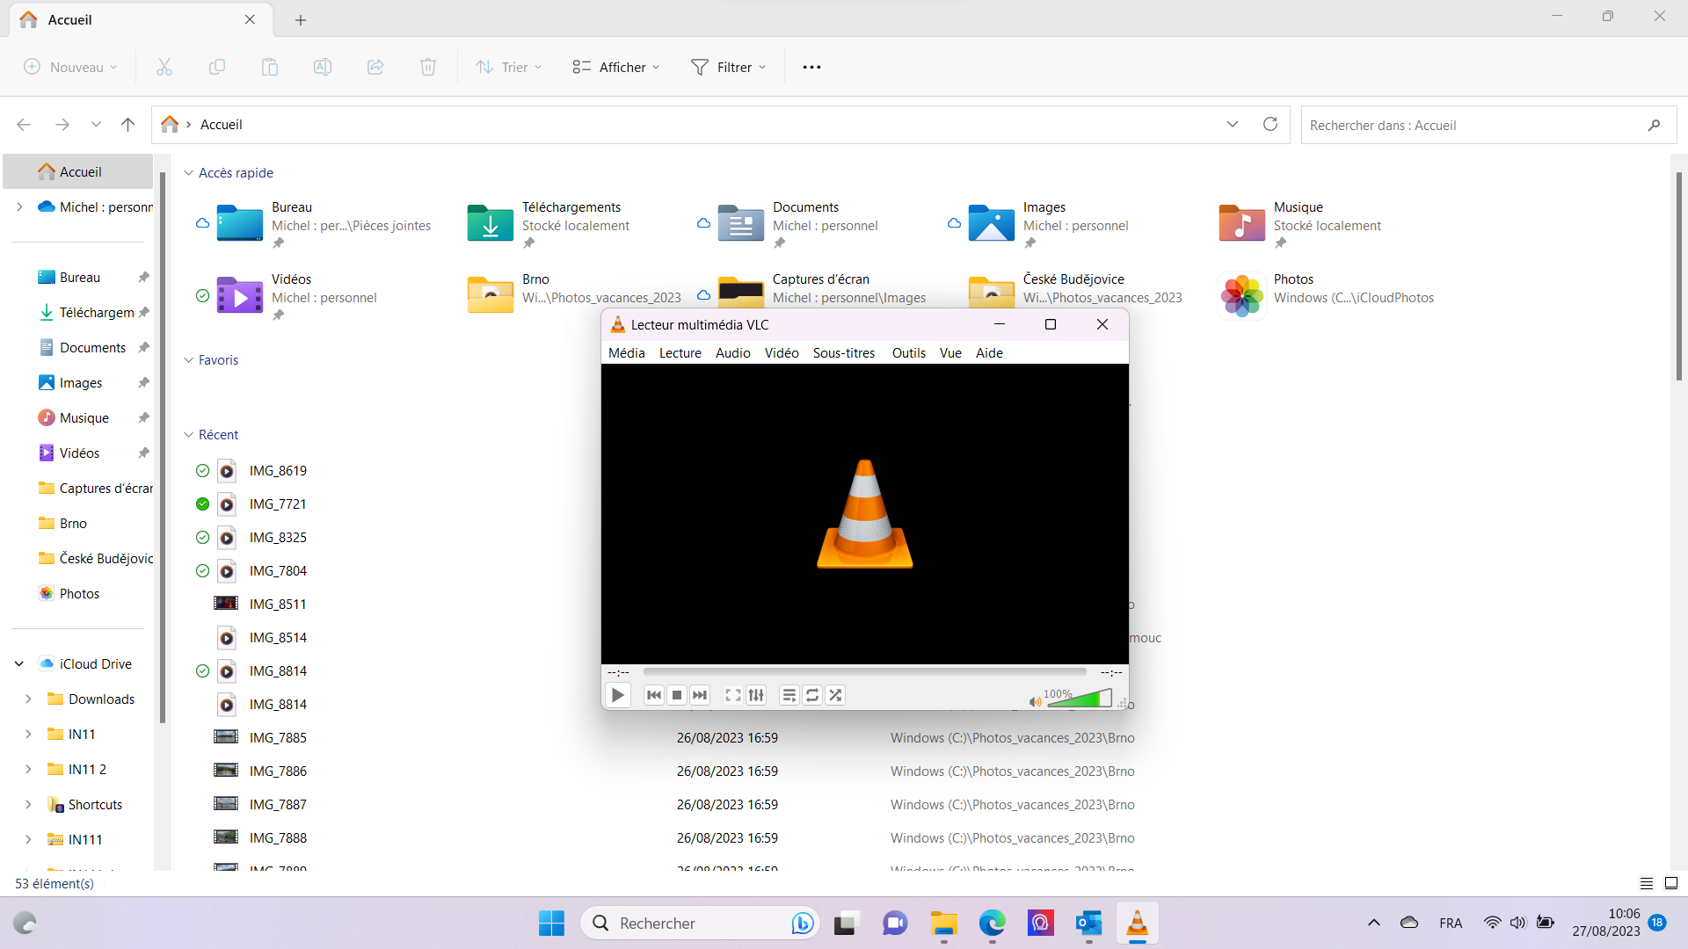
Task: Open VLC extended settings icon
Action: pos(756,695)
